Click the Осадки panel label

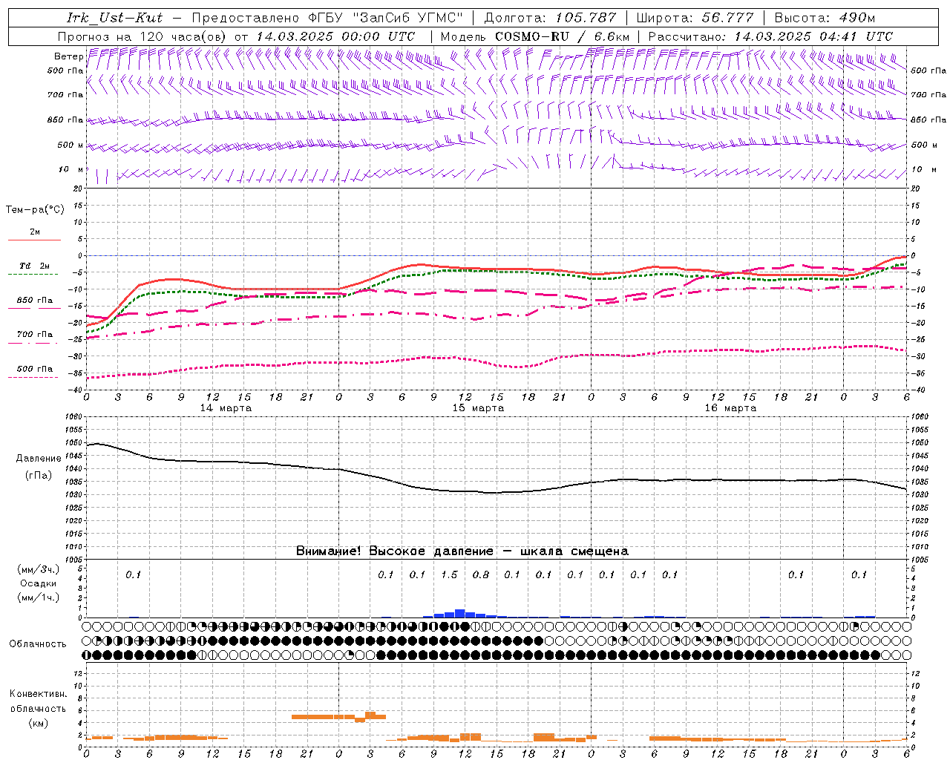(39, 583)
